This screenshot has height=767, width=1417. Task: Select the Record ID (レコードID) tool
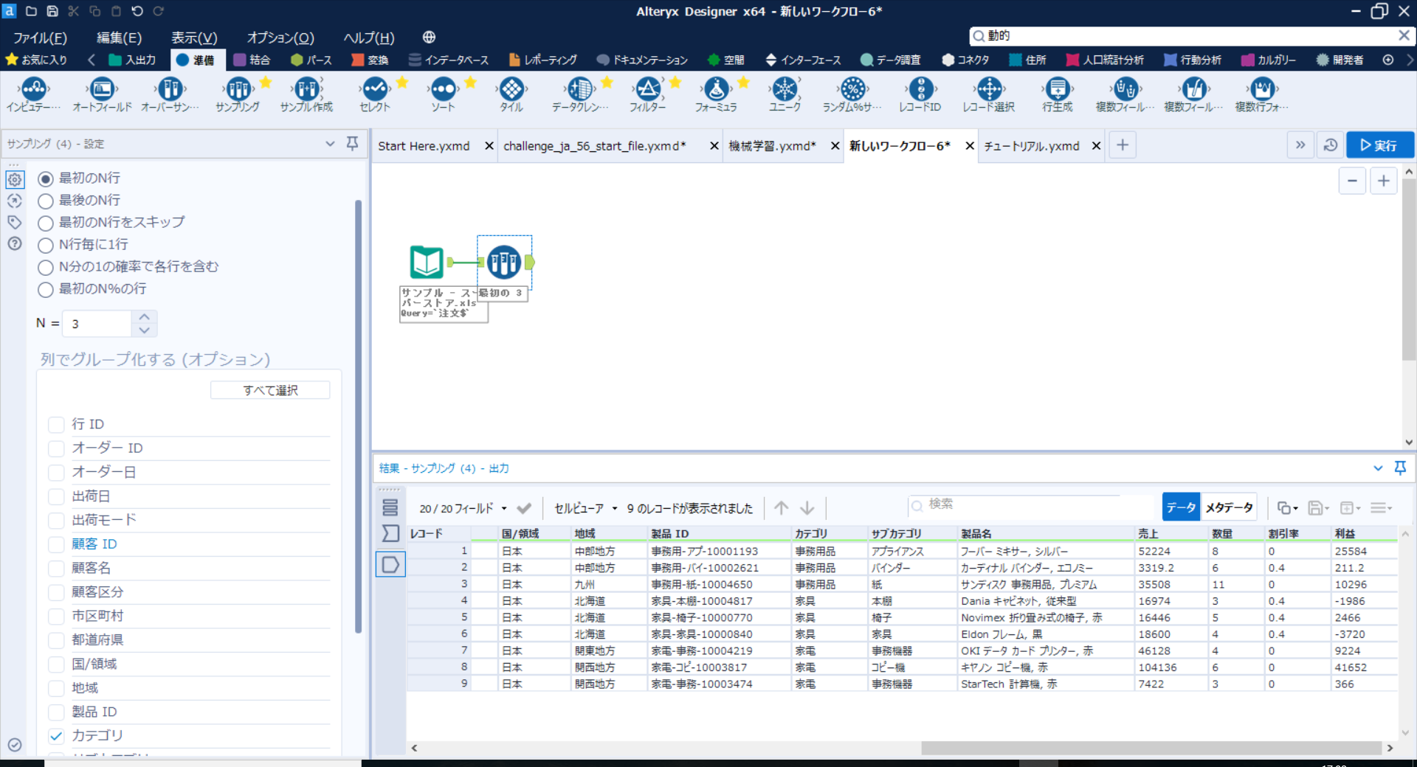920,90
